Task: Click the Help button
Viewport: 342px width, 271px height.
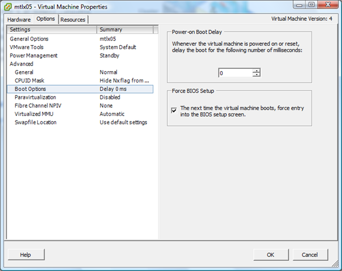Action: tap(26, 255)
